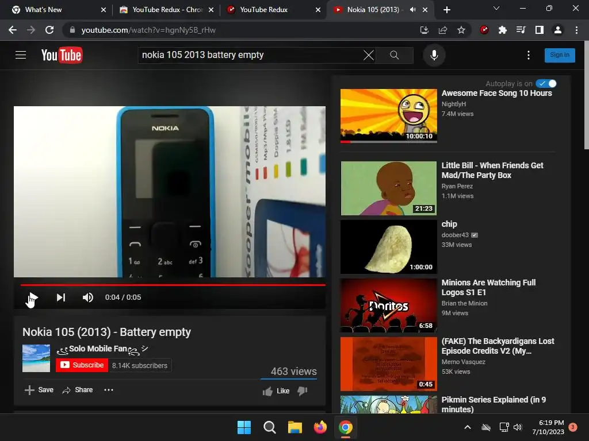Click inside the Nokia video frame

click(170, 192)
